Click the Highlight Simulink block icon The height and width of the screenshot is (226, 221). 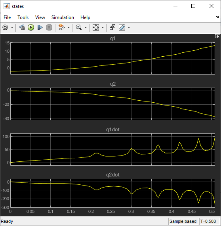click(62, 27)
